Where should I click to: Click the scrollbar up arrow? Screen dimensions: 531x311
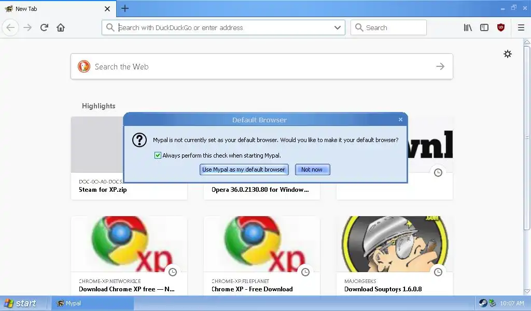click(x=527, y=42)
